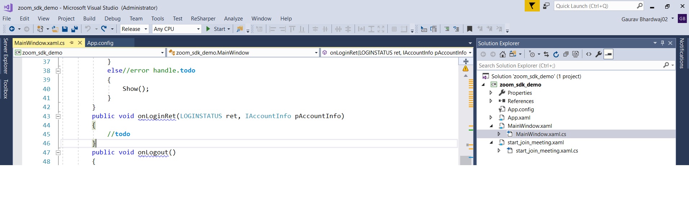This screenshot has width=689, height=210.
Task: Open the Analyze menu
Action: (x=233, y=19)
